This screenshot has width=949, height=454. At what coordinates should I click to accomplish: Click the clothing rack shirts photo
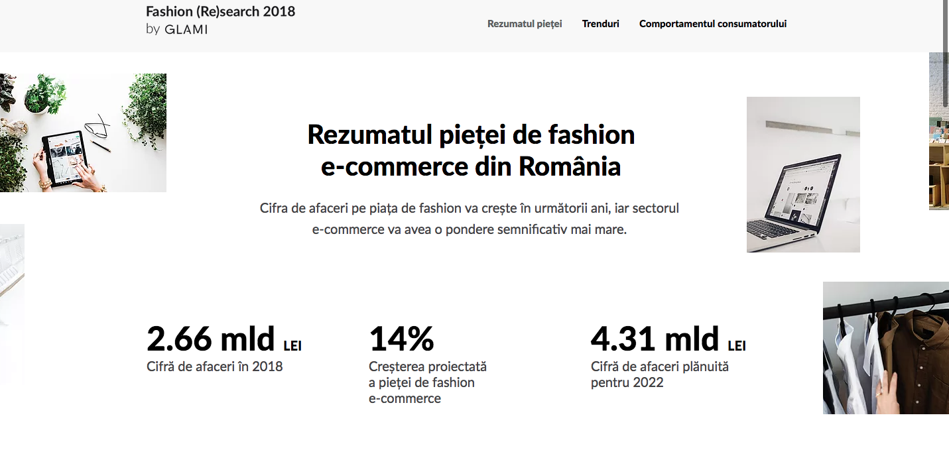coord(885,348)
